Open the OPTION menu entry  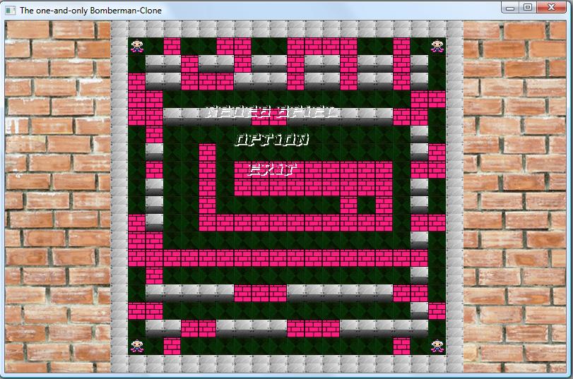[271, 140]
